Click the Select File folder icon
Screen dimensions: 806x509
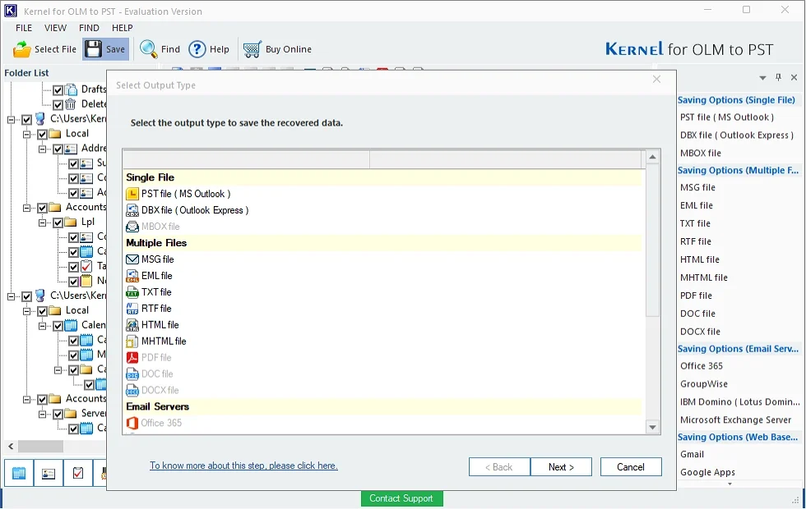pos(22,49)
